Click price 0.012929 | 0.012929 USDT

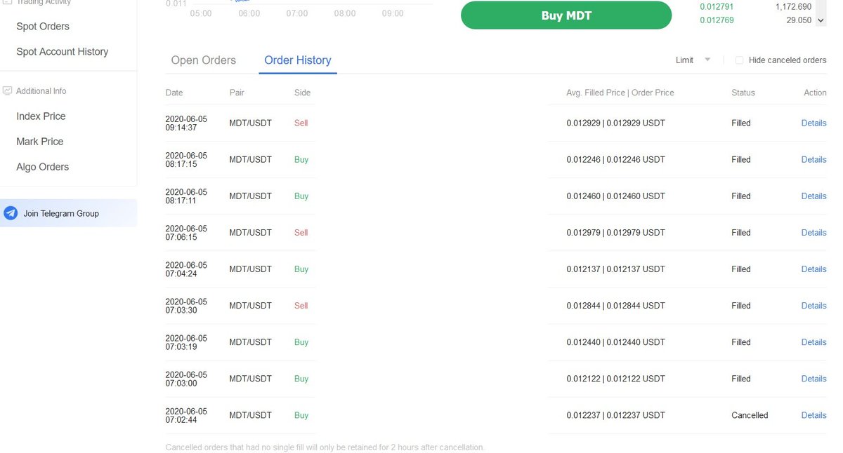tap(615, 123)
